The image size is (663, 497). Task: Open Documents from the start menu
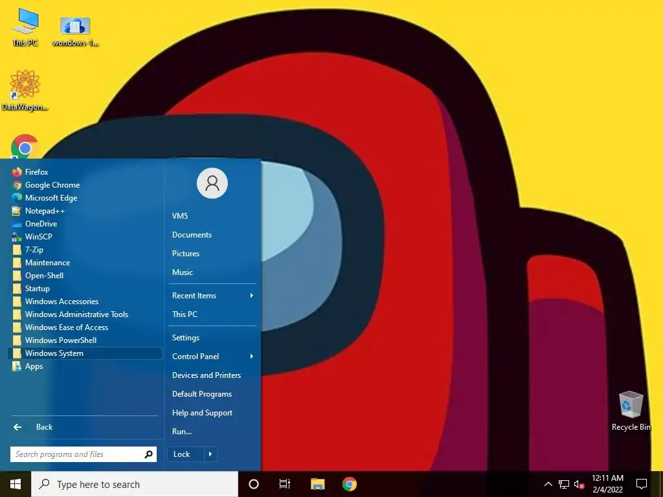(212, 235)
